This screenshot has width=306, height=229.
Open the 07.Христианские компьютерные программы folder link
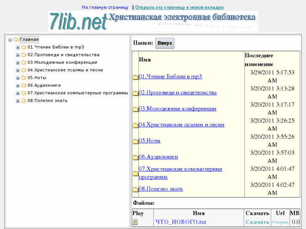click(181, 173)
